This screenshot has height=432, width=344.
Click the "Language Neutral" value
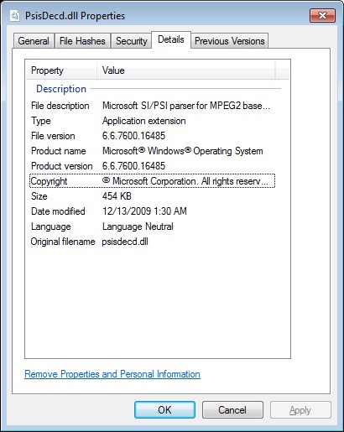(138, 226)
